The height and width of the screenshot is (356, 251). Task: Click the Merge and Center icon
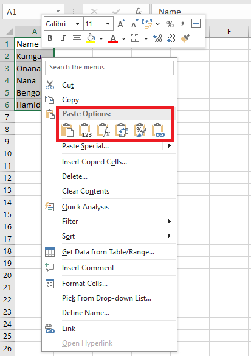coord(196,24)
